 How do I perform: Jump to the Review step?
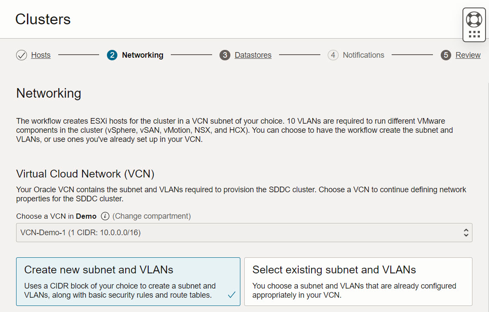click(468, 55)
